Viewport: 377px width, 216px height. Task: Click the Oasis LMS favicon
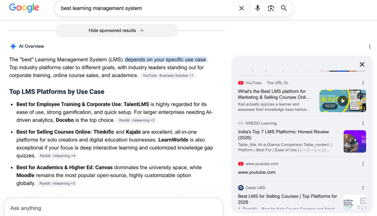point(241,188)
